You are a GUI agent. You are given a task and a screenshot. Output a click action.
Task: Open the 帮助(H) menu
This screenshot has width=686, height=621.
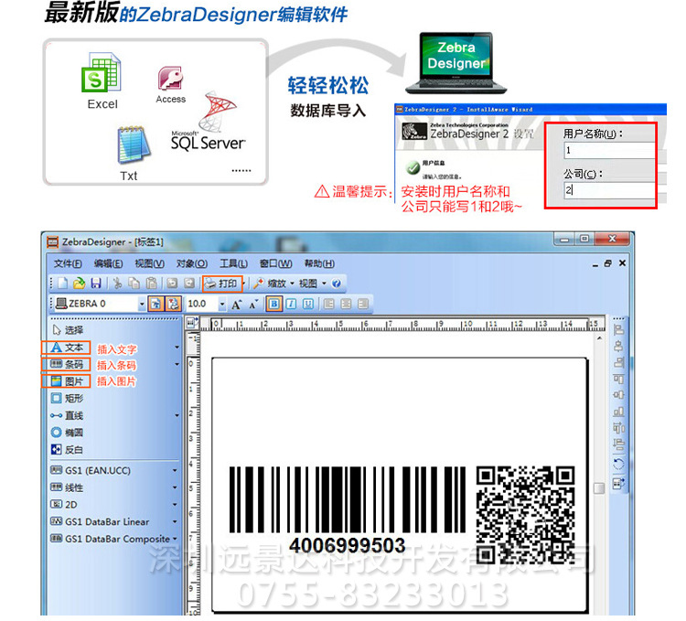(x=319, y=263)
